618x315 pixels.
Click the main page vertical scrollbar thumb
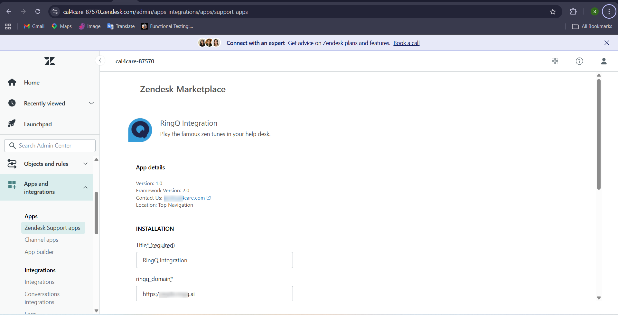pos(599,134)
